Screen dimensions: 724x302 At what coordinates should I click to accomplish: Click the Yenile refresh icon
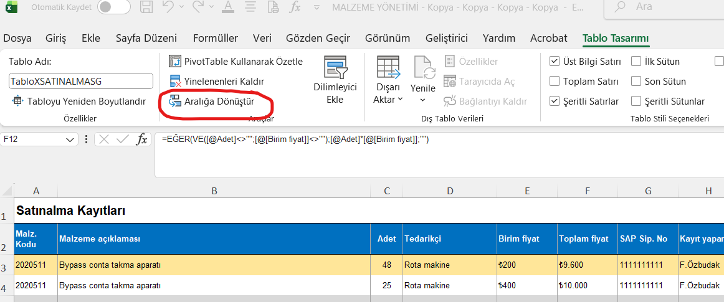click(x=425, y=68)
